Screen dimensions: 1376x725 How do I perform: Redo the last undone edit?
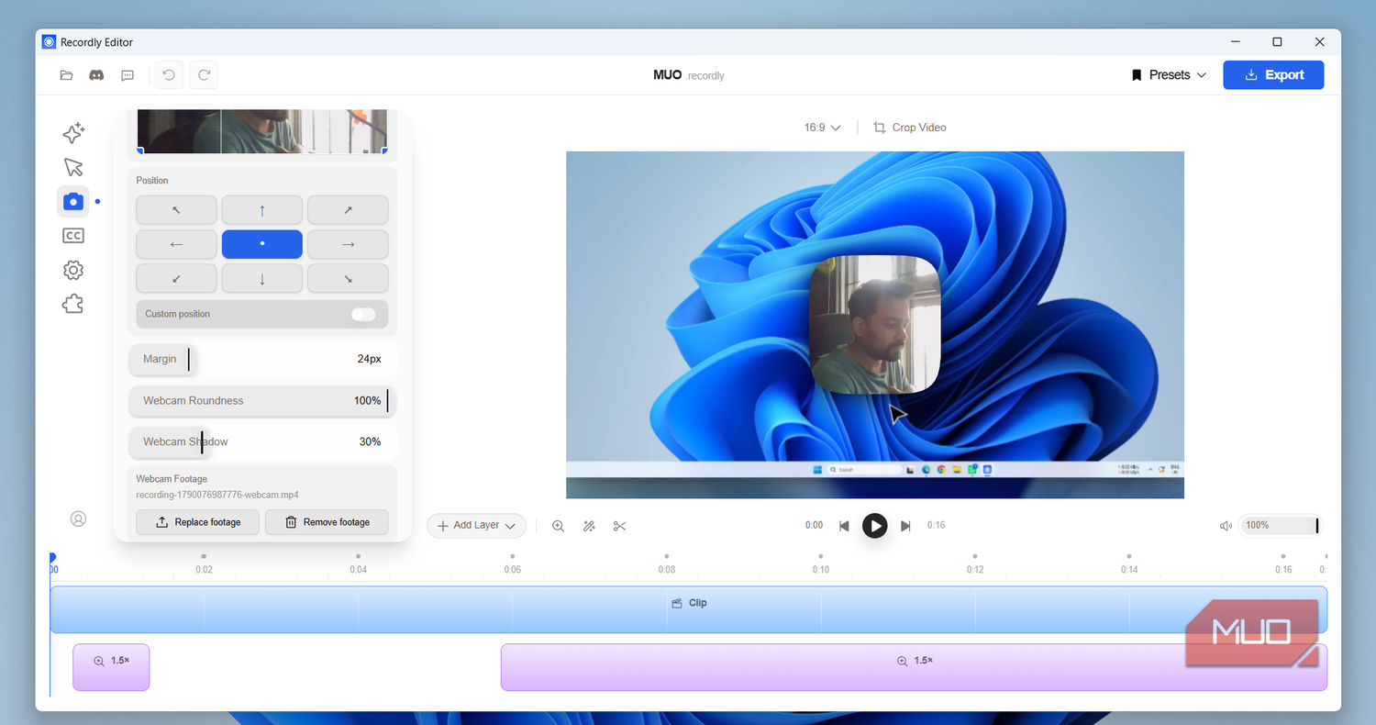click(204, 75)
